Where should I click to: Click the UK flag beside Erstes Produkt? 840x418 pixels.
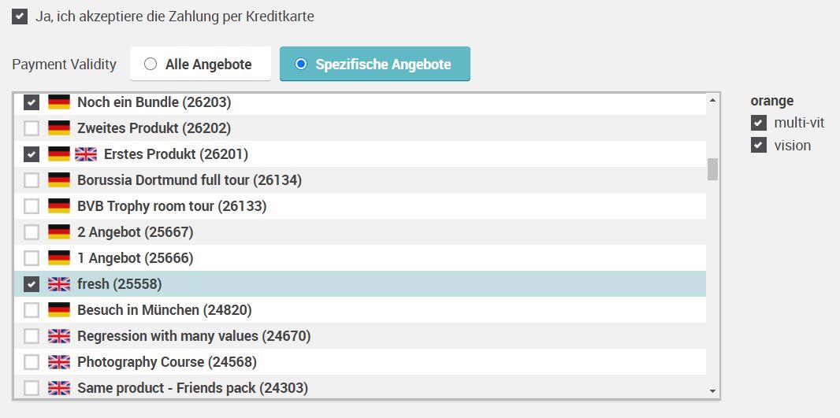(86, 154)
